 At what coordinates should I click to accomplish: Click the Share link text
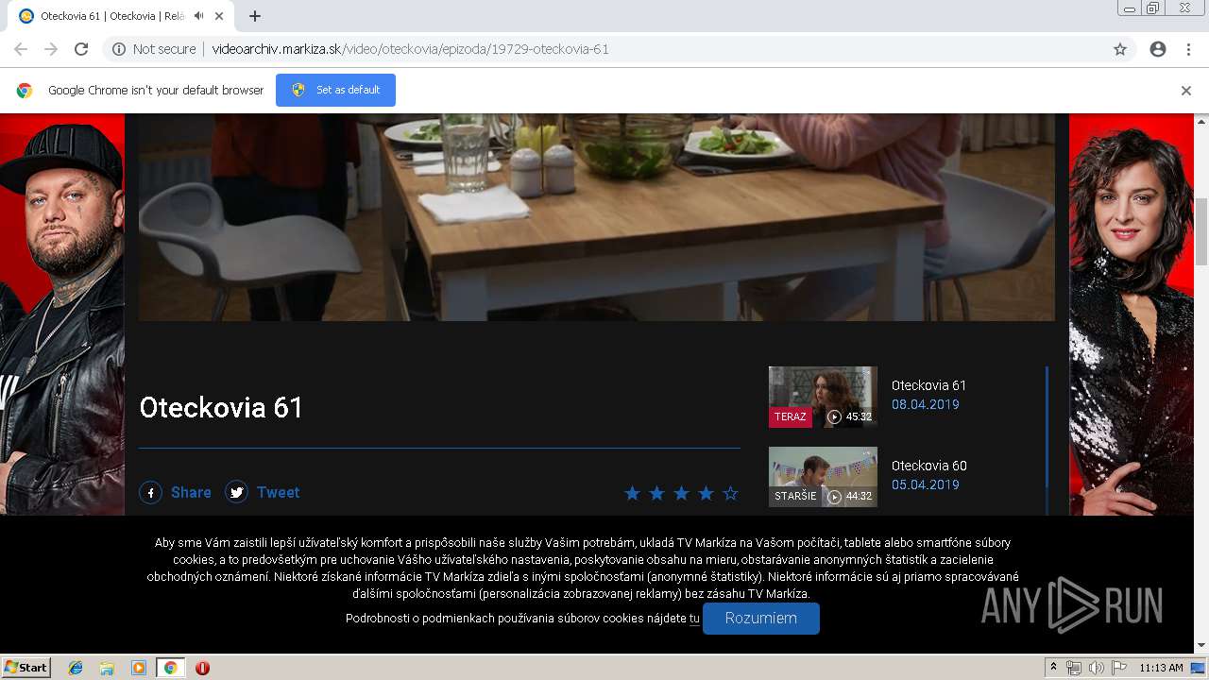click(x=191, y=492)
